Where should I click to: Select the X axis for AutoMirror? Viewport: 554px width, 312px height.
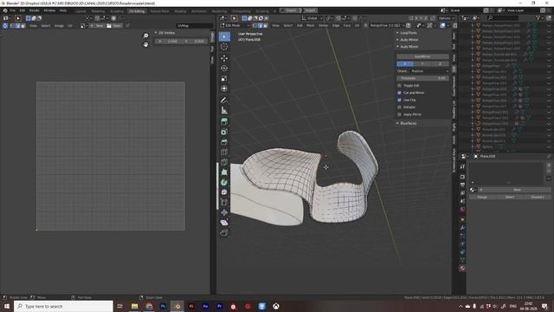coord(405,63)
